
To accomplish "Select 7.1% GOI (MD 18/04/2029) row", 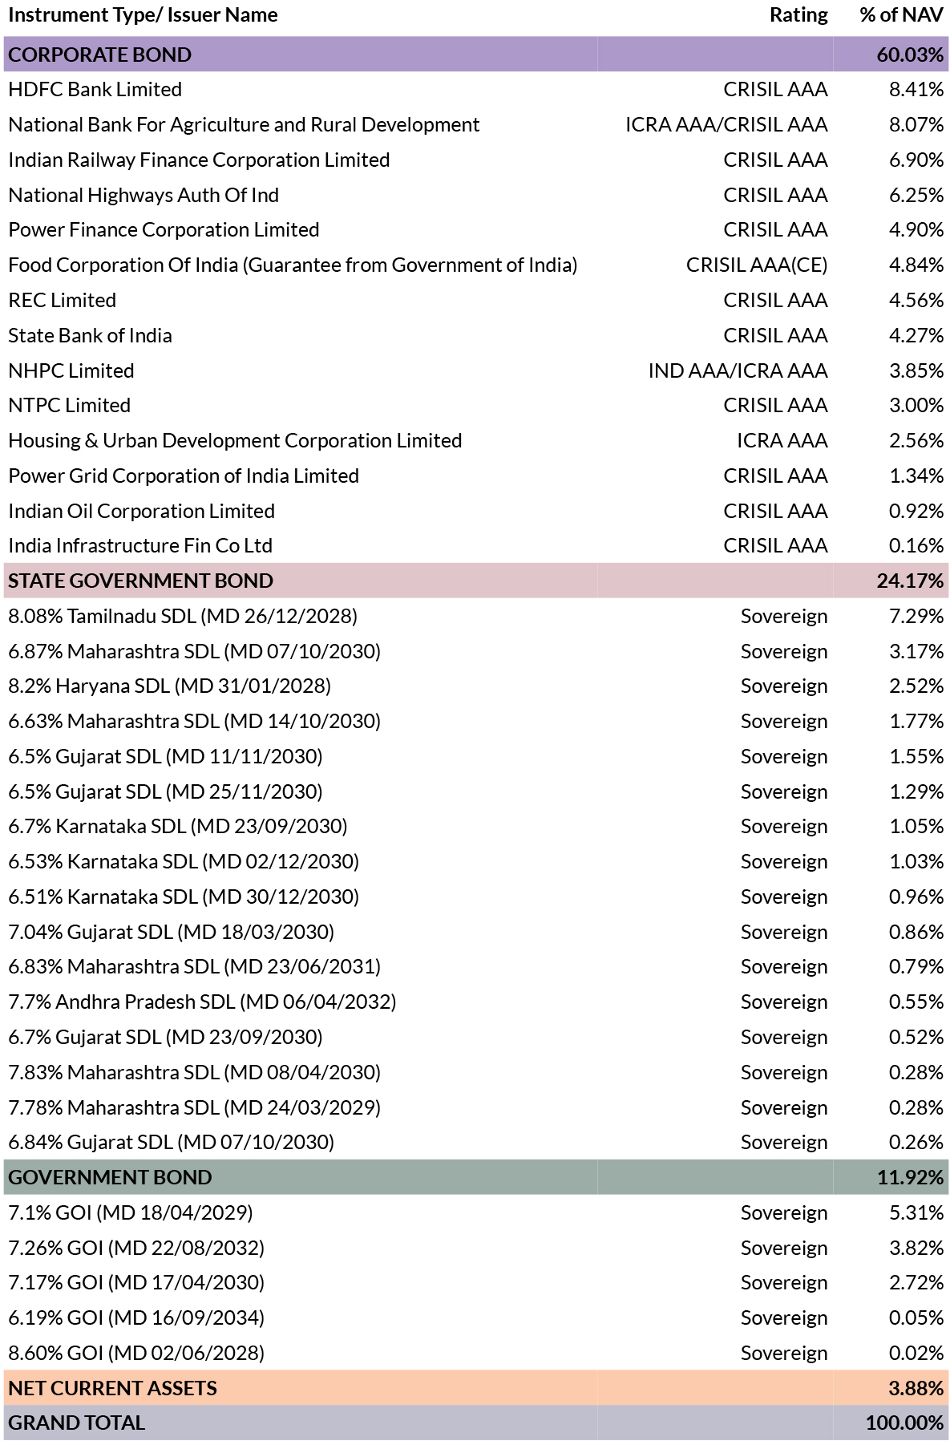I will click(131, 1212).
